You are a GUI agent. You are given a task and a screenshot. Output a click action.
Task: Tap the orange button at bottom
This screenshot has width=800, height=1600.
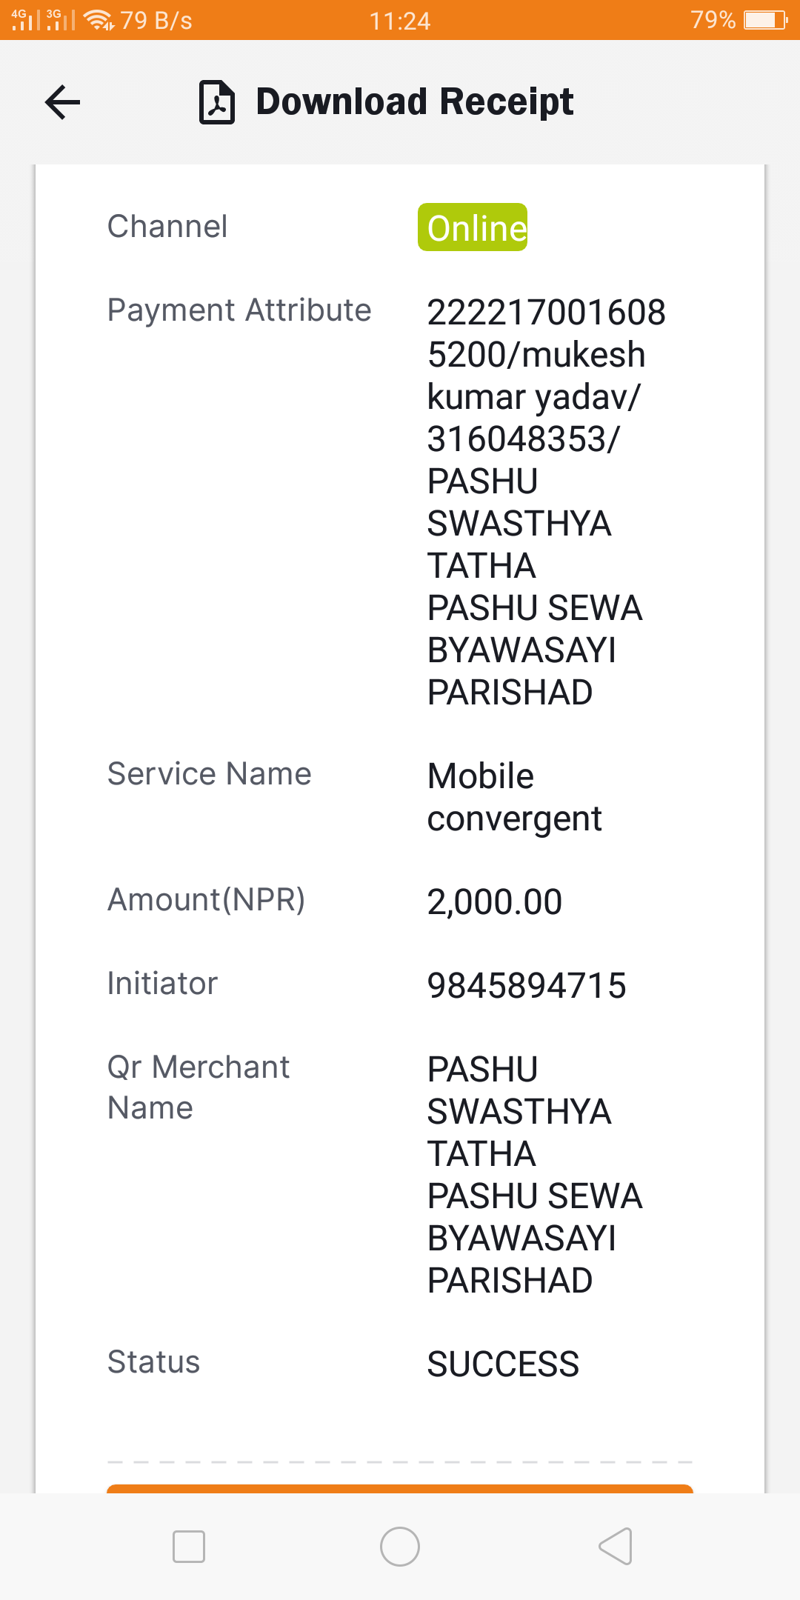pos(400,1489)
